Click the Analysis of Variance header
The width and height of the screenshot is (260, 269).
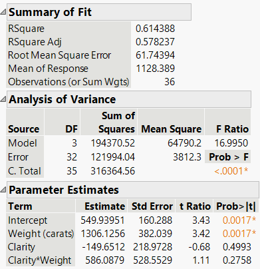click(x=129, y=99)
